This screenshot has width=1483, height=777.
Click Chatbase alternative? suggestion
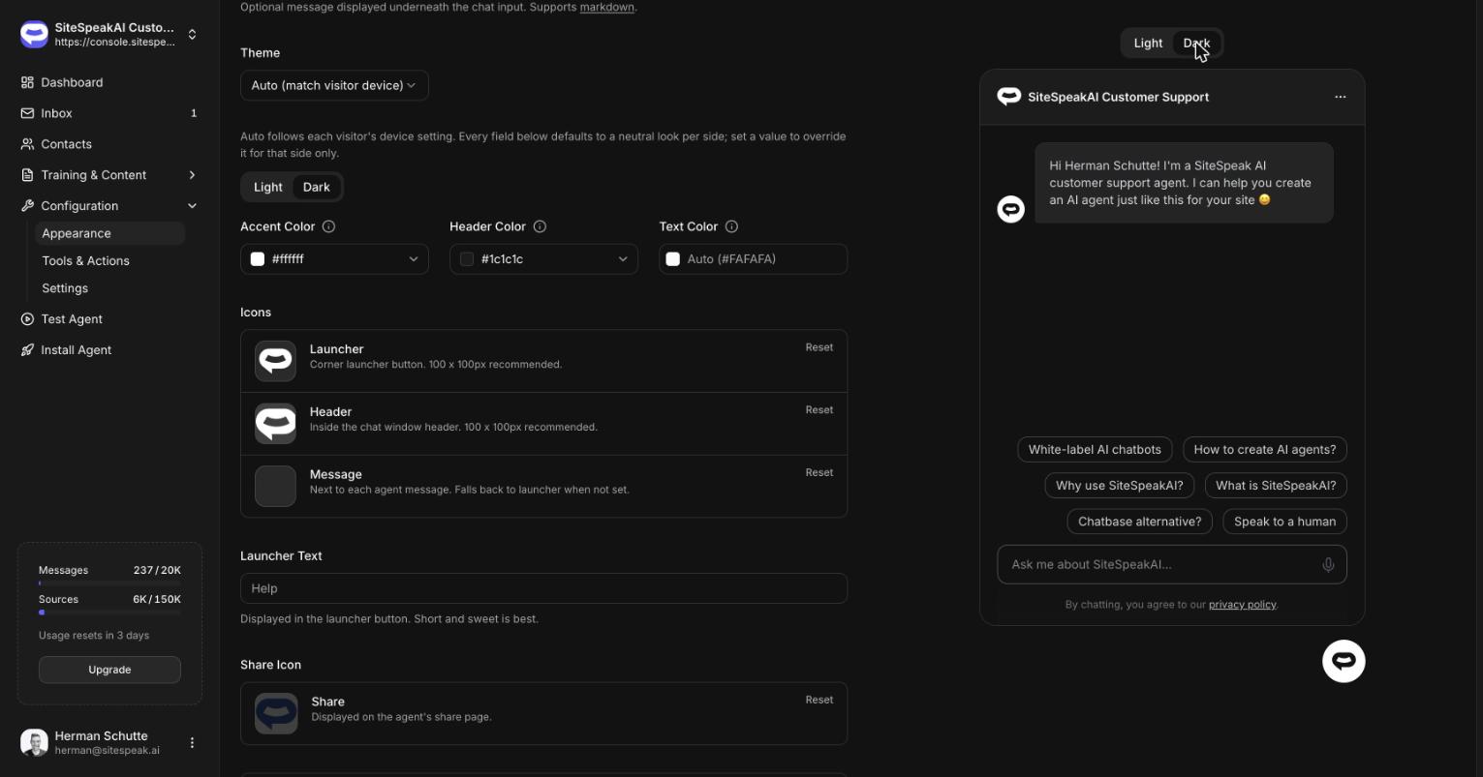click(1139, 522)
